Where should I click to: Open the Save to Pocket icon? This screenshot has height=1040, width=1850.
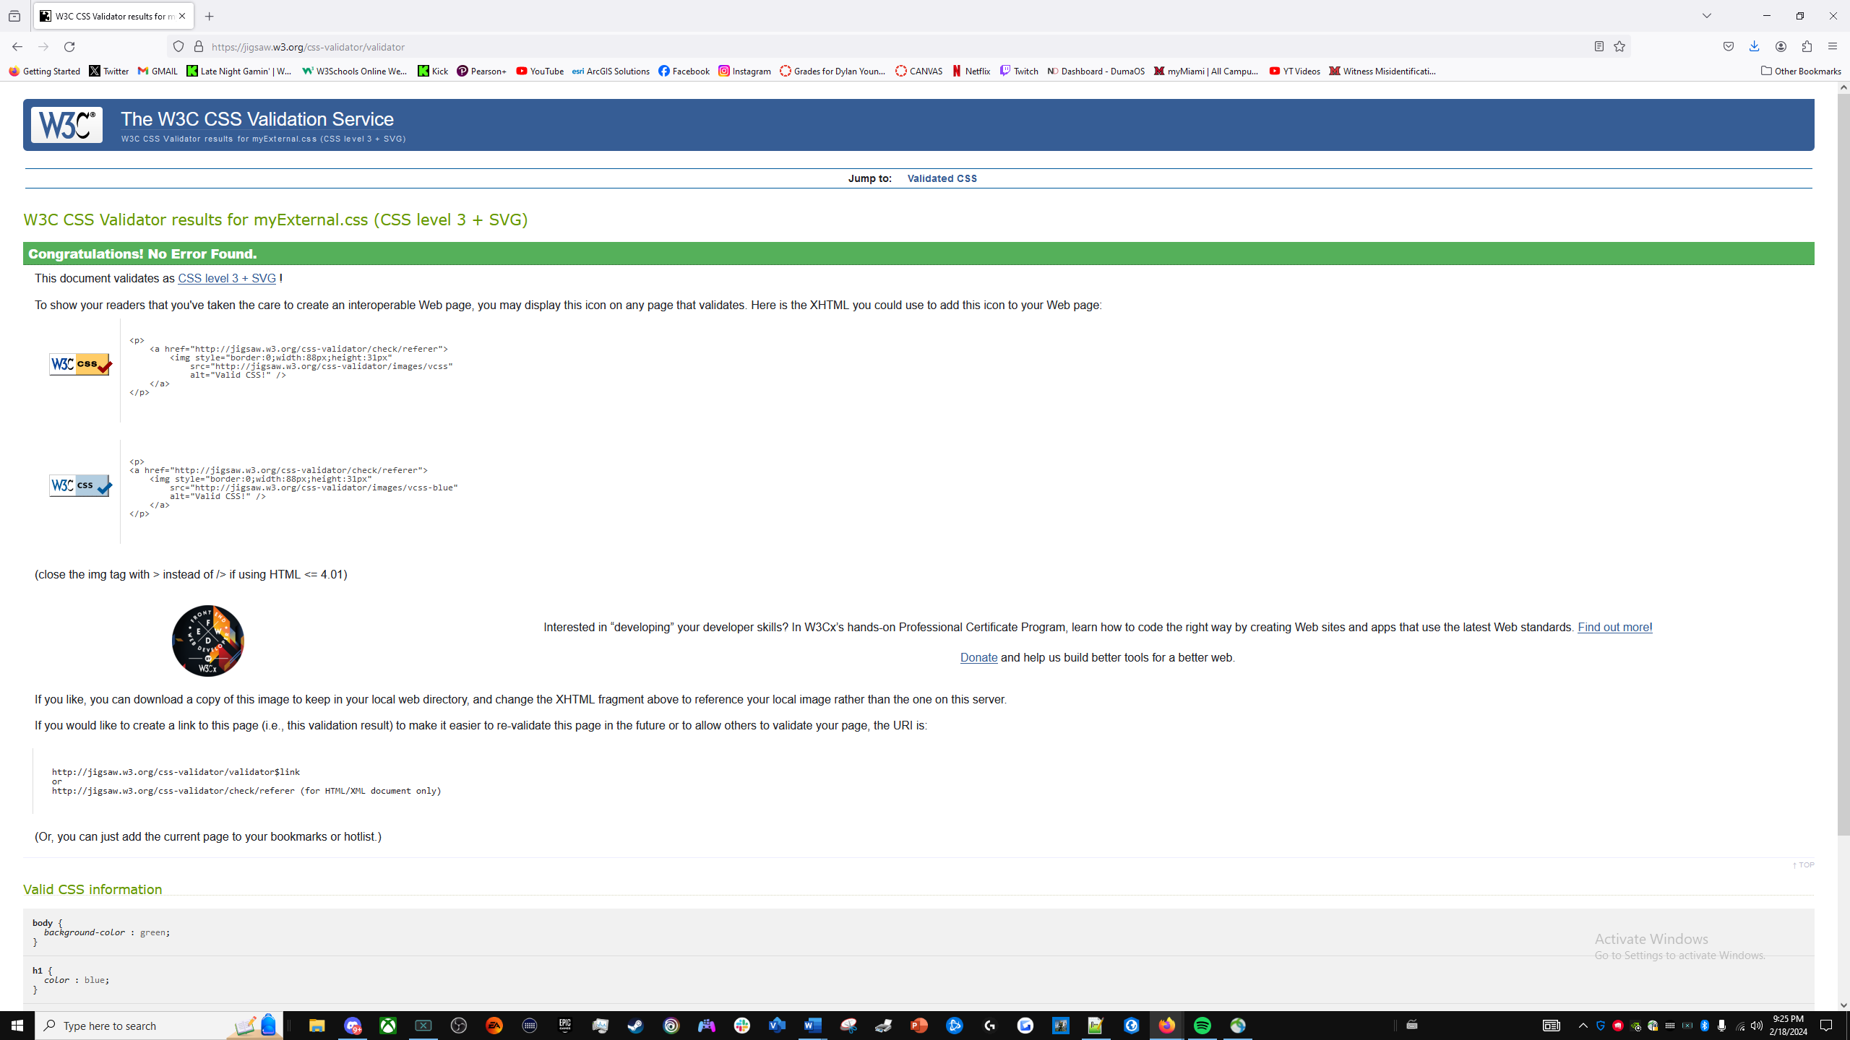tap(1729, 47)
